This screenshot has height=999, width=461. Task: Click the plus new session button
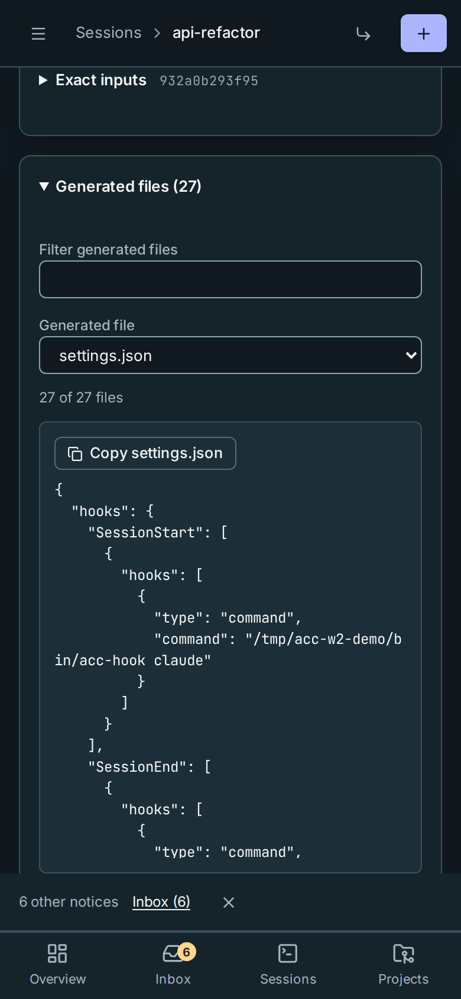(x=424, y=33)
